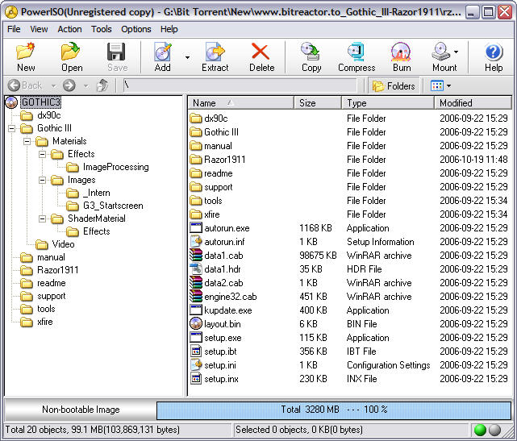Click the gray status indicator light
Viewport: 517px width, 441px height.
point(494,430)
